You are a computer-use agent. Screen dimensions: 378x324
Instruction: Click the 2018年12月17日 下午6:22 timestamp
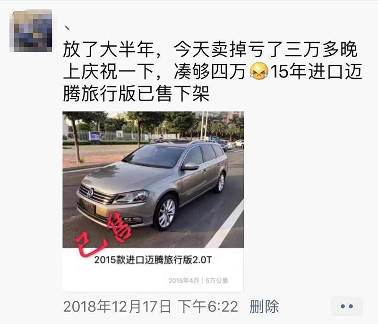point(150,307)
